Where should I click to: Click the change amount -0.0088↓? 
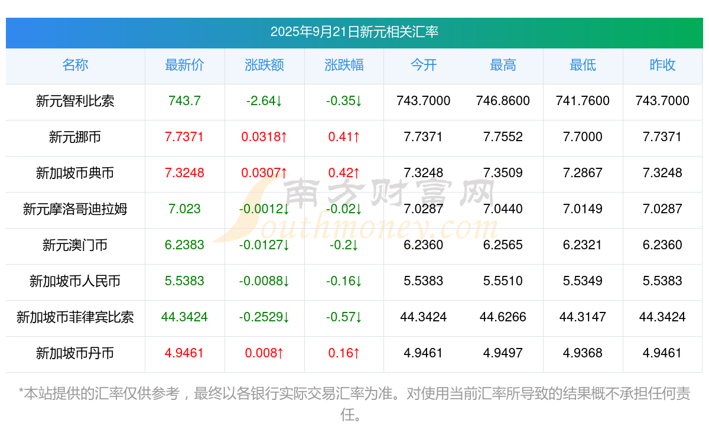point(264,281)
